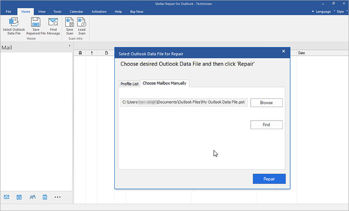This screenshot has width=349, height=211.
Task: Sort by deleted items trash column
Action: 80,53
